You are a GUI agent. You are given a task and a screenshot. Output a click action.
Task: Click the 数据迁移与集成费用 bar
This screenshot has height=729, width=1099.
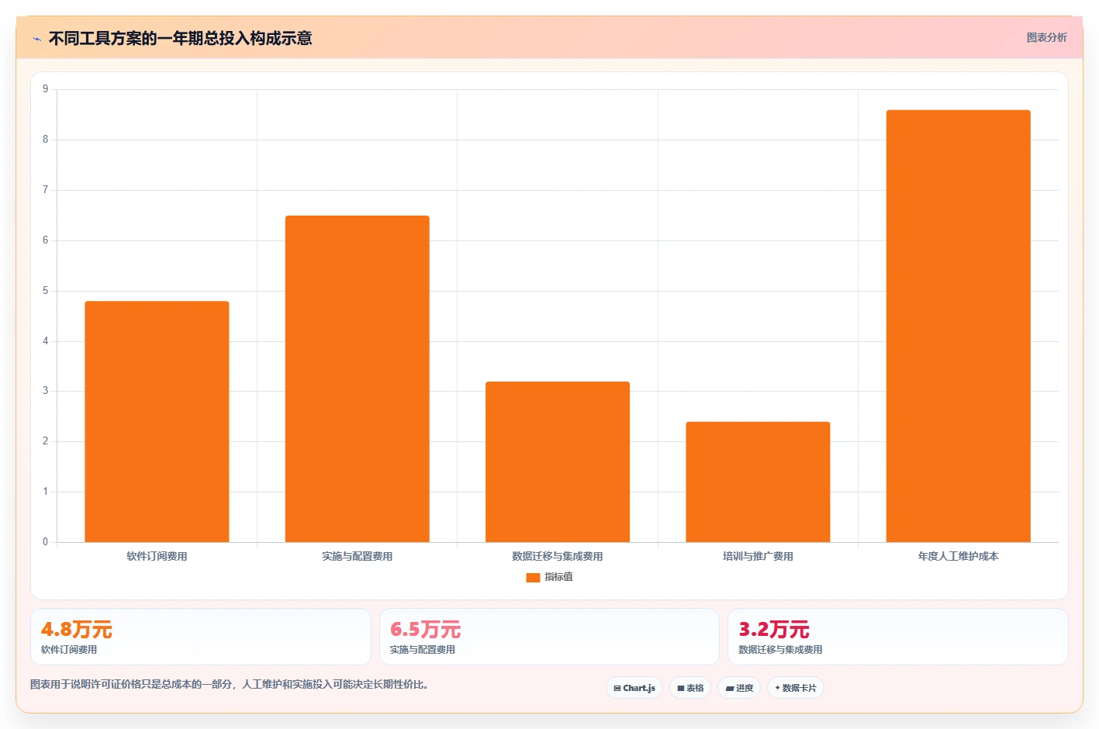(x=557, y=461)
